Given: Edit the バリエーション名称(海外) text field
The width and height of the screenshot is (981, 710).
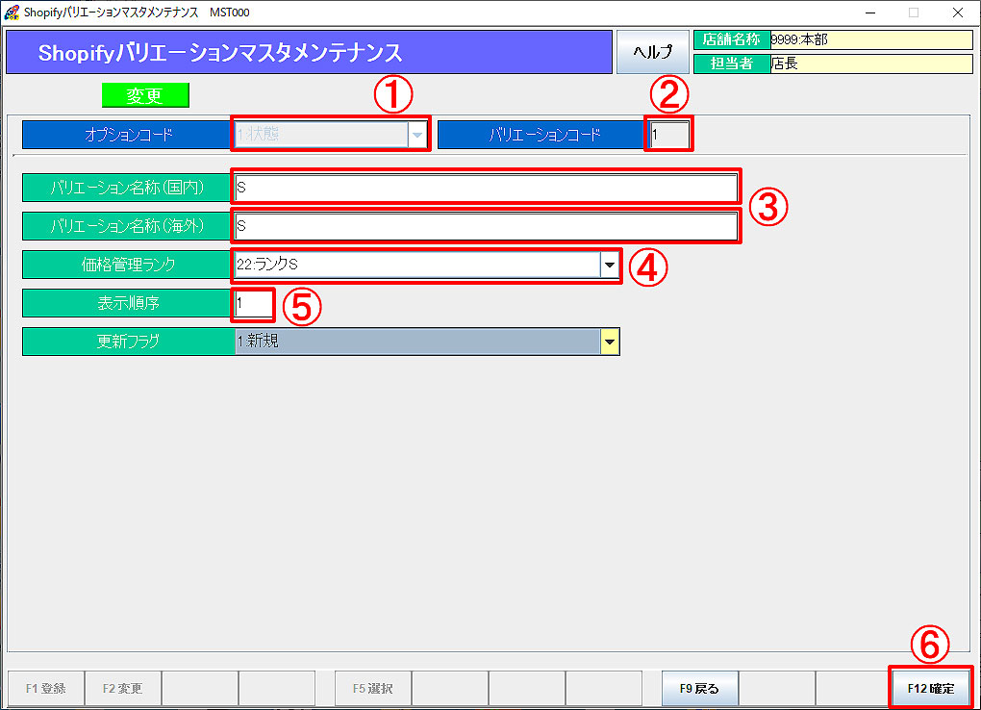Looking at the screenshot, I should point(486,226).
